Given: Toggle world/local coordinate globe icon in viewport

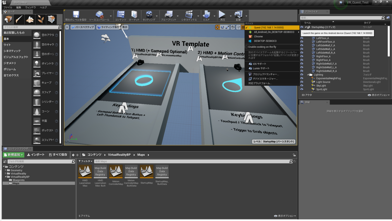Looking at the screenshot, I should [233, 27].
